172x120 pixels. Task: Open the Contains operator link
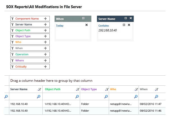(103, 25)
